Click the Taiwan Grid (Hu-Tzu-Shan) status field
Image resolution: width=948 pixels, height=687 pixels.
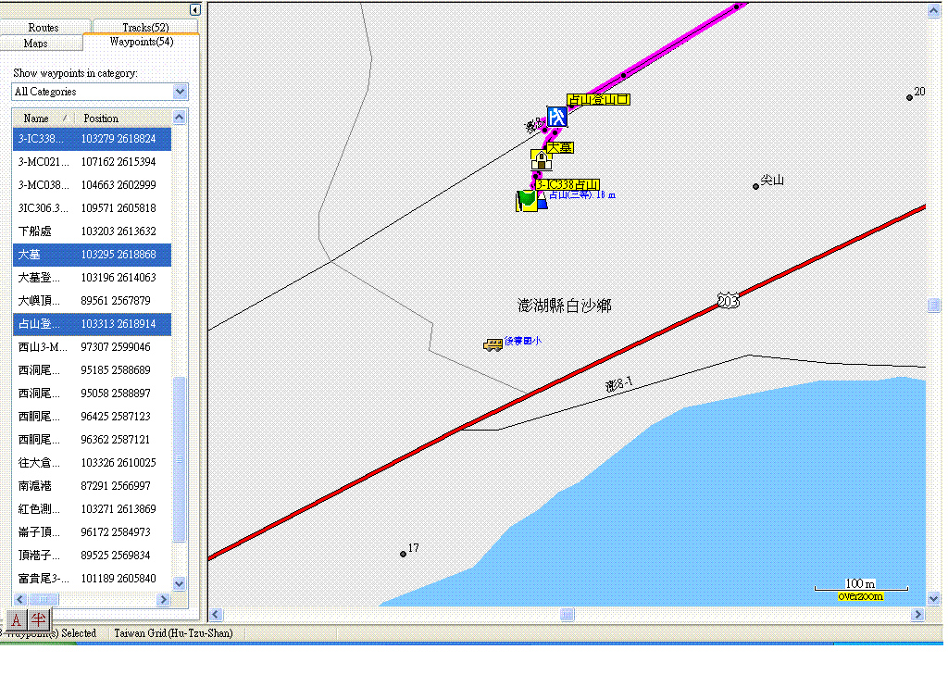point(173,633)
